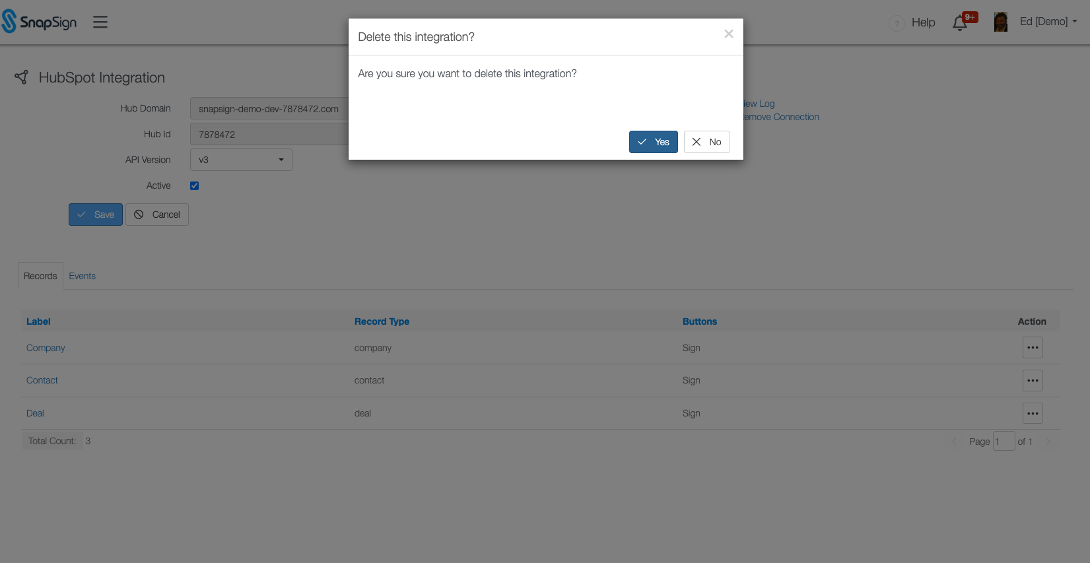The height and width of the screenshot is (563, 1090).
Task: Sort by the Buttons column header
Action: pos(700,321)
